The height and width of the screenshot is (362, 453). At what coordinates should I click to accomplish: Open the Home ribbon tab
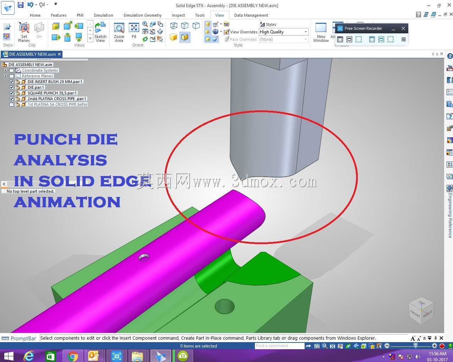35,15
